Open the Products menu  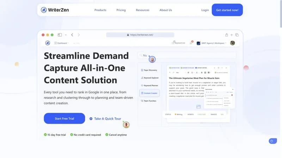pos(100,10)
